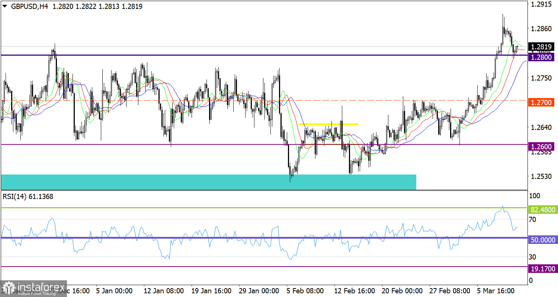558x297 pixels.
Task: Click the 1.2915 price axis label
Action: [x=541, y=4]
